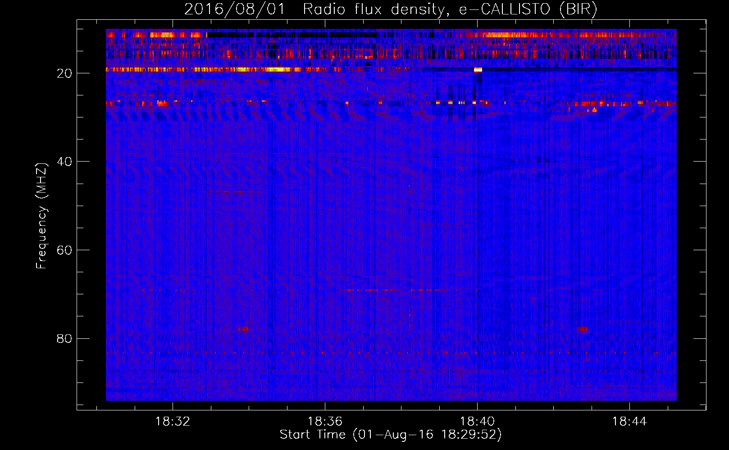Click the 'Frequency (MHZ)' axis label
The width and height of the screenshot is (729, 450).
tap(41, 216)
